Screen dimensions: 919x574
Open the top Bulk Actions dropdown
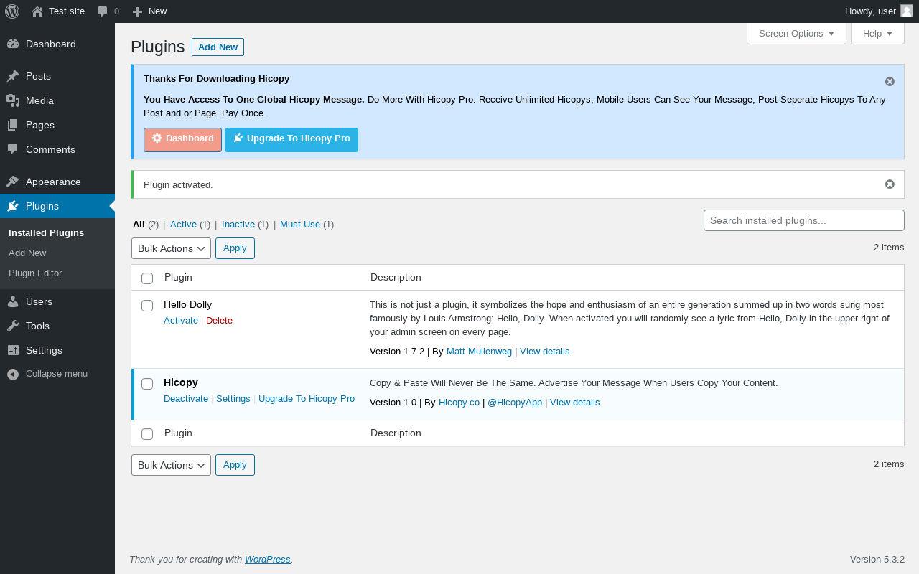(171, 248)
